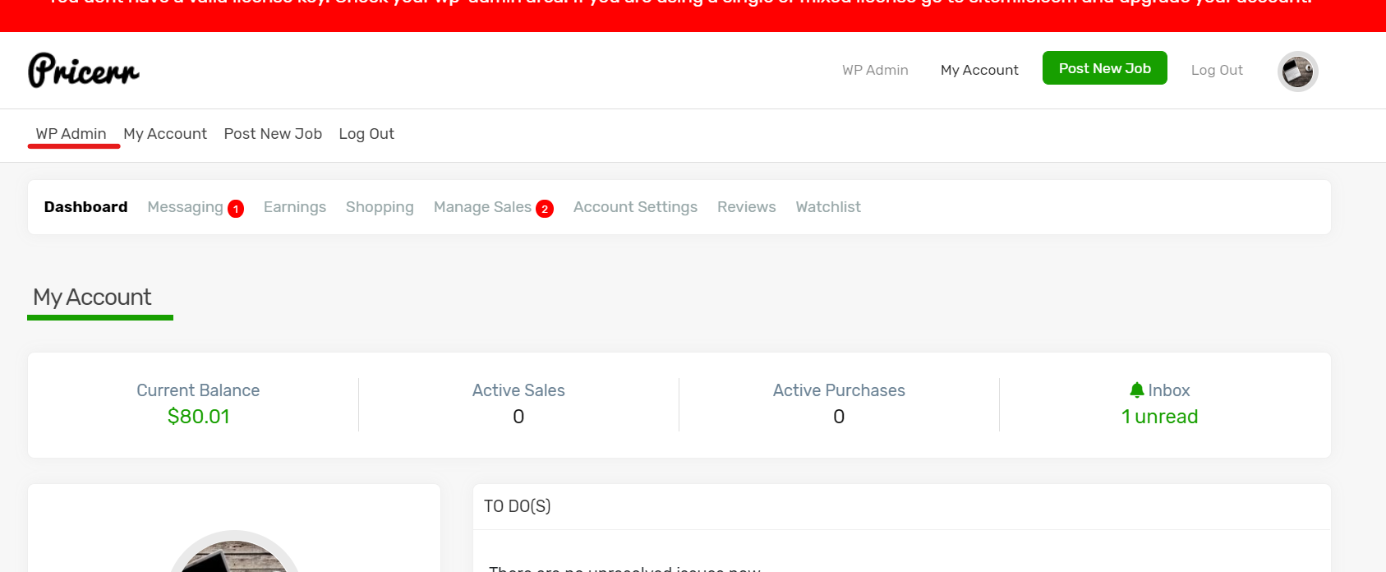The width and height of the screenshot is (1386, 572).
Task: Click the Pricerr logo
Action: (x=84, y=71)
